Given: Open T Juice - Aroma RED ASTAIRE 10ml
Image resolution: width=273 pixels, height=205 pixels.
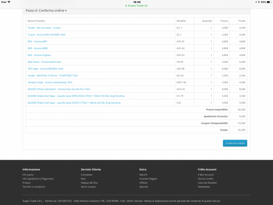Looking at the screenshot, I should pyautogui.click(x=46, y=35).
